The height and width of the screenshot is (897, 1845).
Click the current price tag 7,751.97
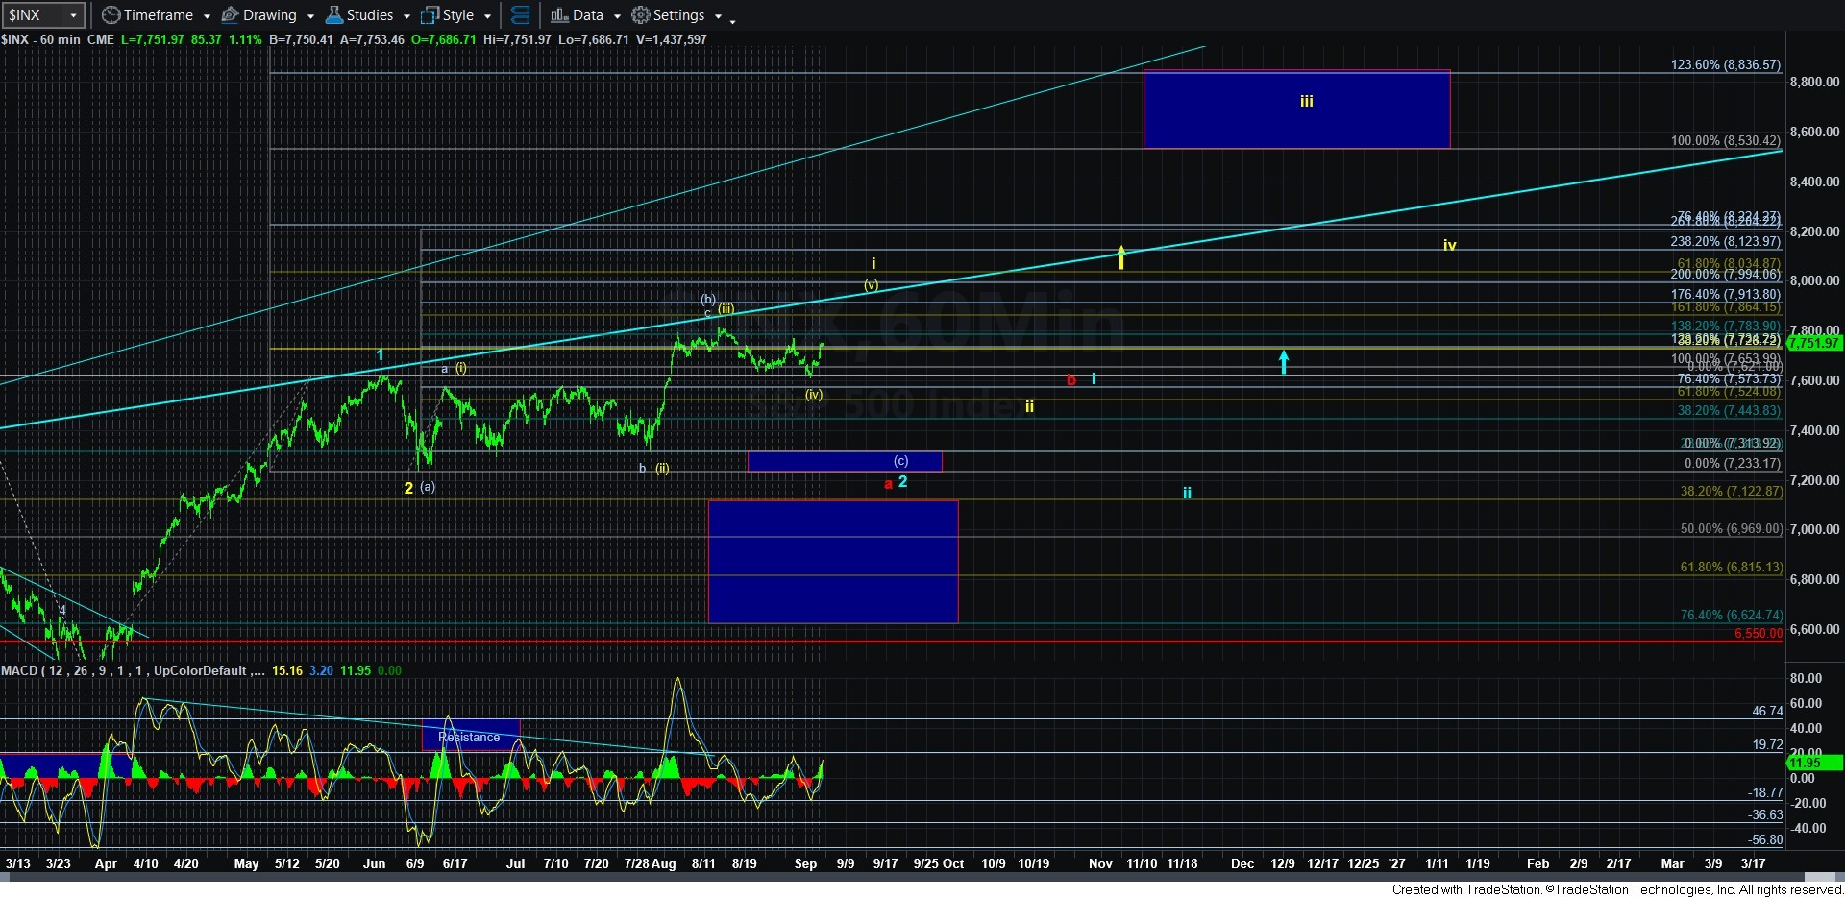click(x=1814, y=343)
